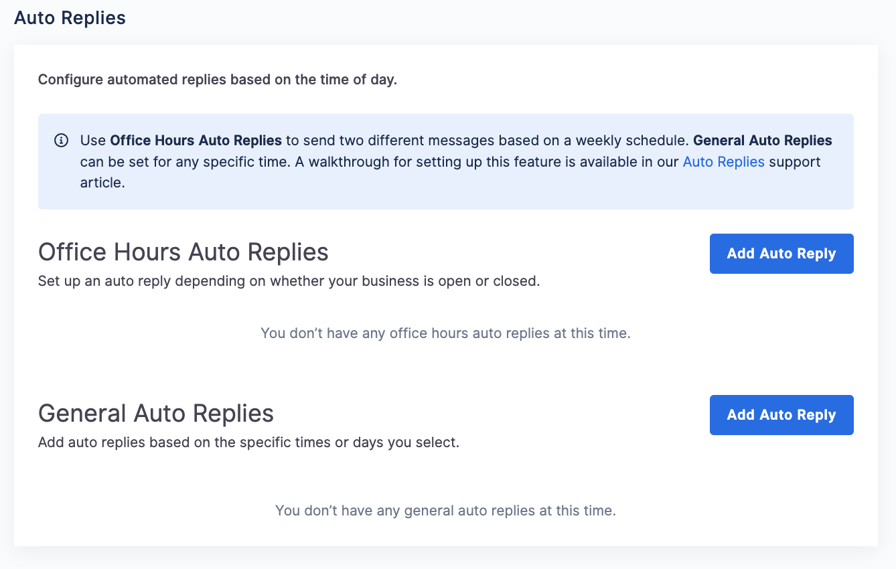896x569 pixels.
Task: Open the Auto Replies support article link
Action: point(723,161)
